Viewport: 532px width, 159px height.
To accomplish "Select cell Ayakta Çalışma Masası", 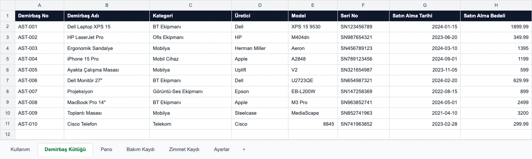I will coord(107,70).
